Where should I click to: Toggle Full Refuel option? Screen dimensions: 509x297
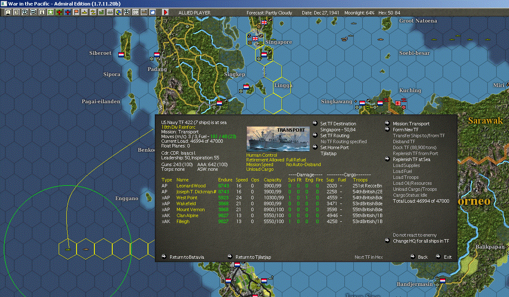click(x=296, y=160)
